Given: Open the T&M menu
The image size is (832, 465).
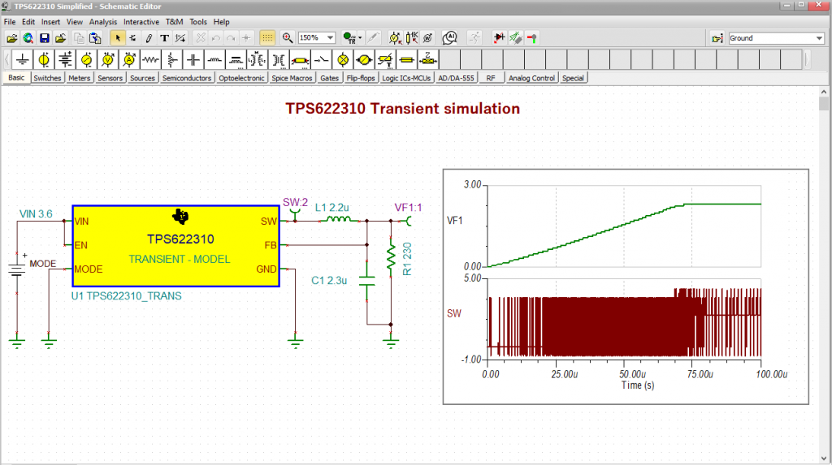Looking at the screenshot, I should click(x=174, y=22).
